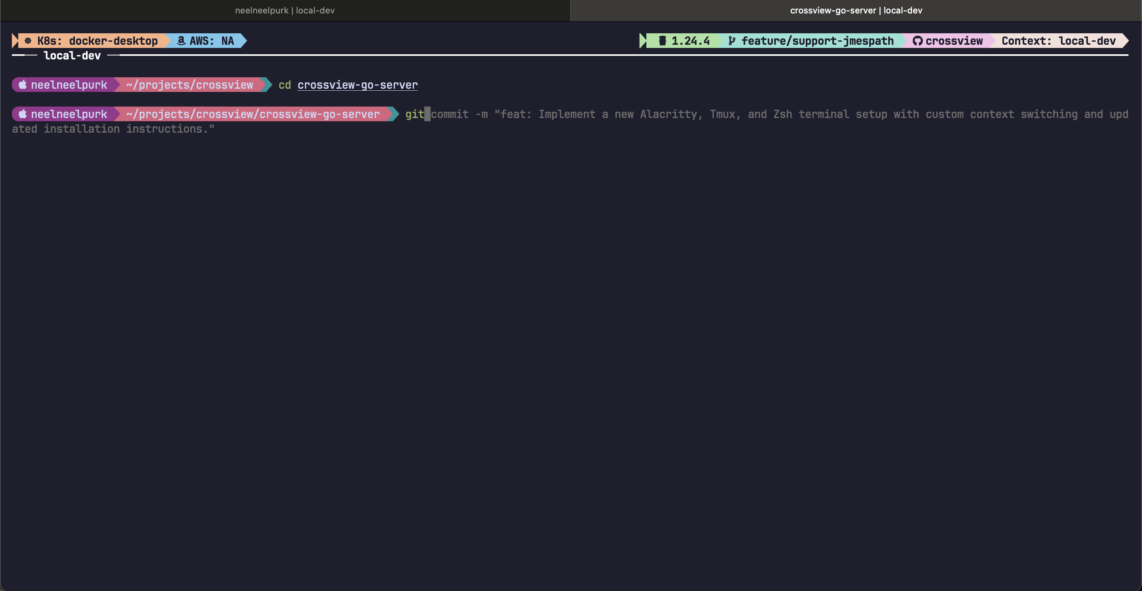Switch to the neelneelpurk | local-dev tab
The height and width of the screenshot is (591, 1142).
point(285,10)
